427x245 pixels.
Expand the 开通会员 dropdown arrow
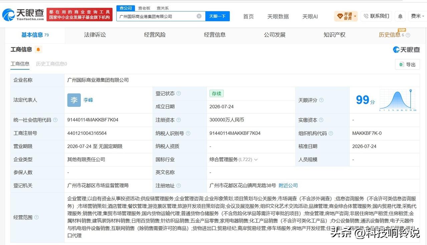(355, 16)
